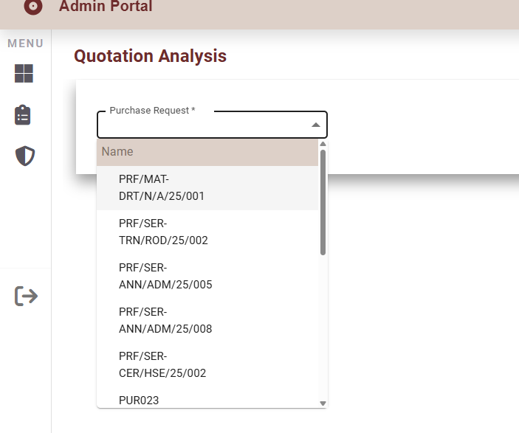Click the Quotation Analysis page heading
The image size is (519, 433).
(x=150, y=56)
